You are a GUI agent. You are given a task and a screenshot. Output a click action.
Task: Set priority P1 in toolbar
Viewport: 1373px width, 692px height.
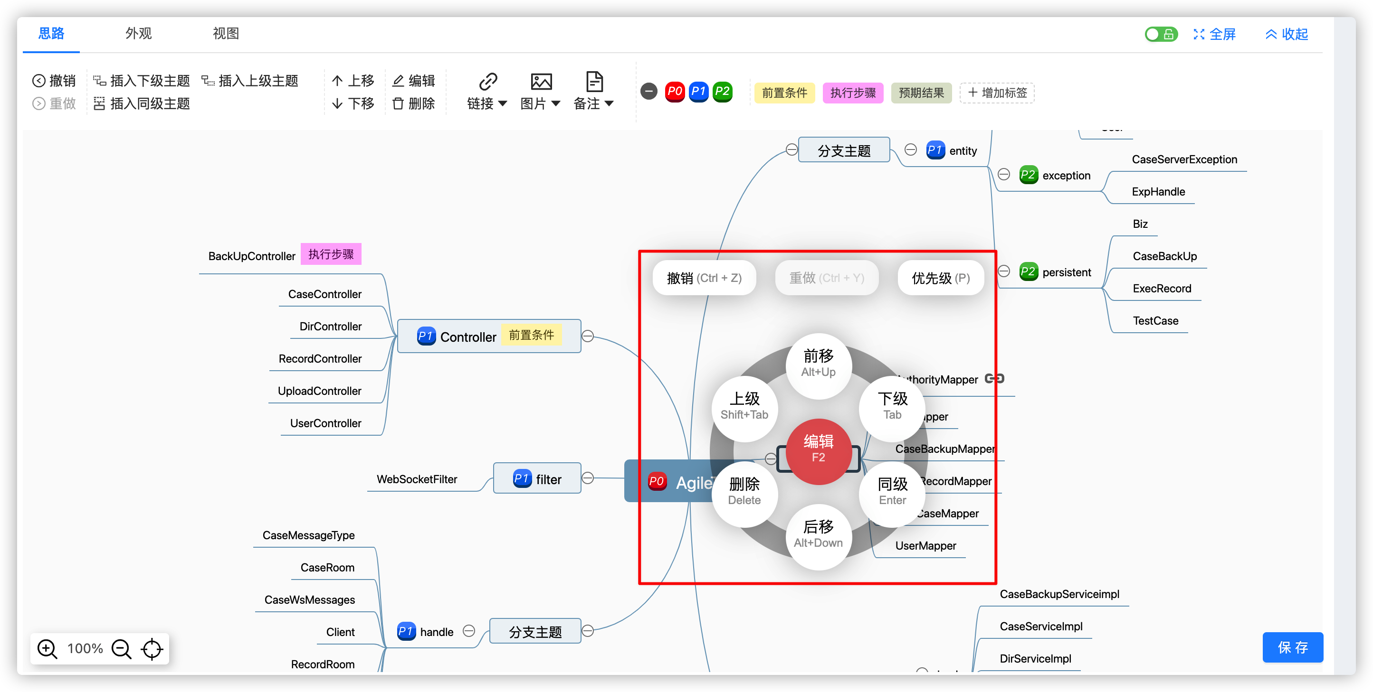click(x=698, y=92)
